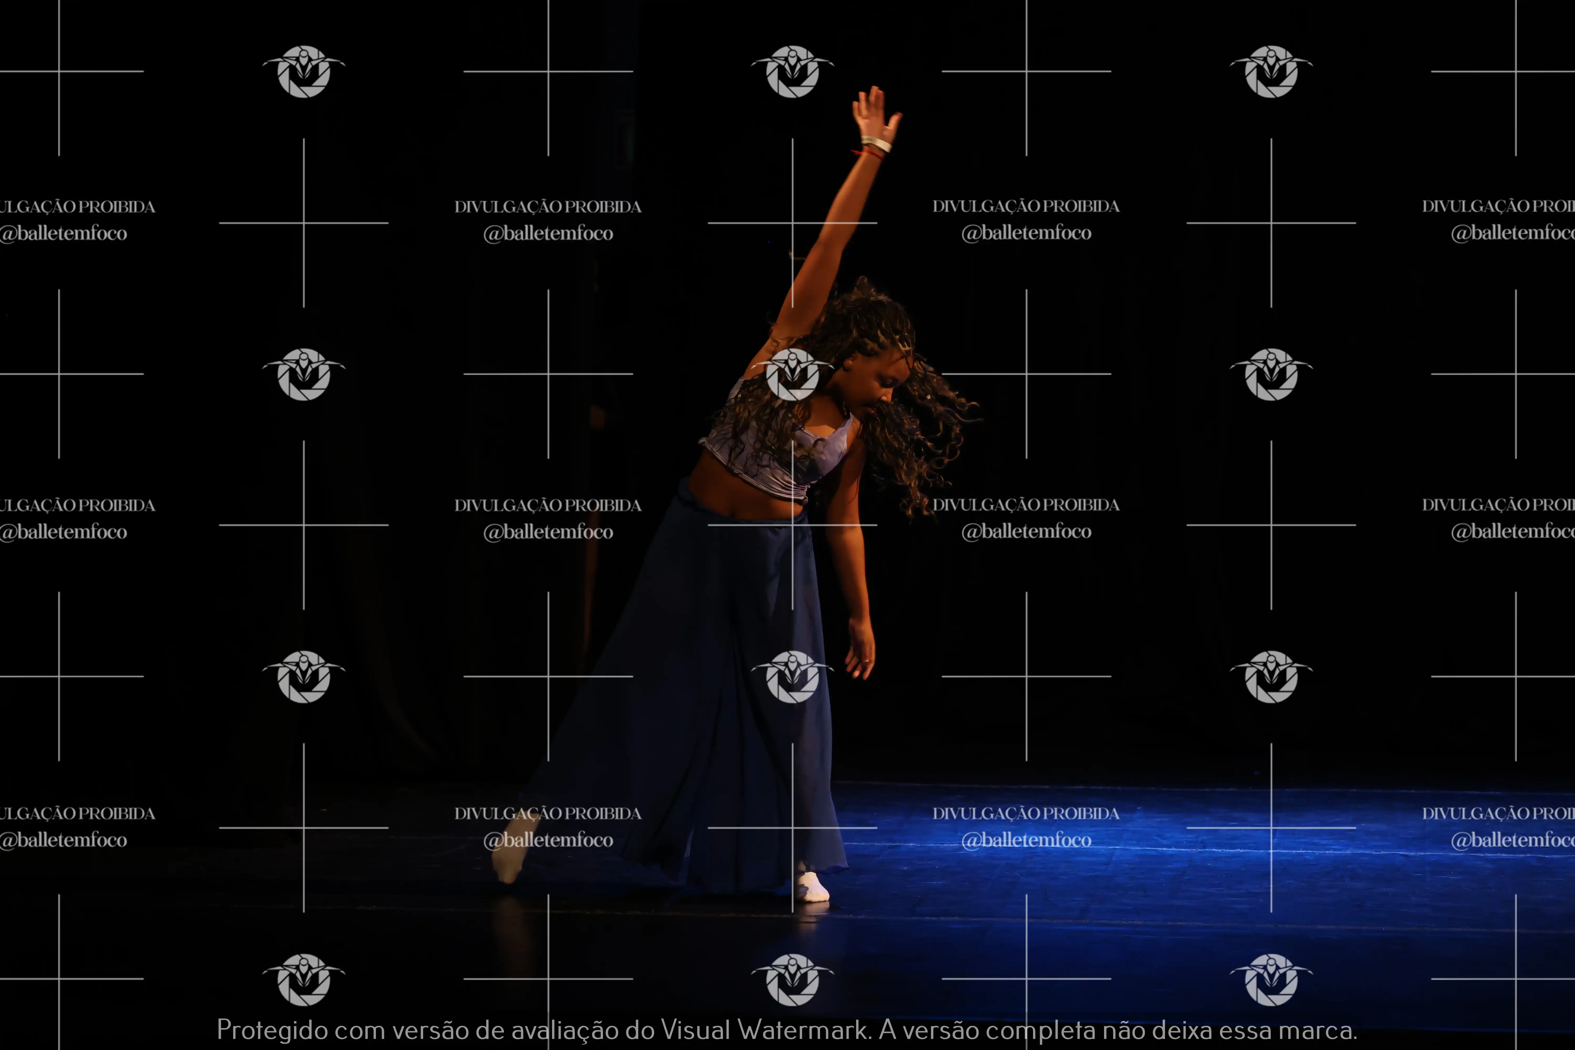Click the white bracelet on raised wrist
This screenshot has height=1050, width=1575.
point(876,143)
